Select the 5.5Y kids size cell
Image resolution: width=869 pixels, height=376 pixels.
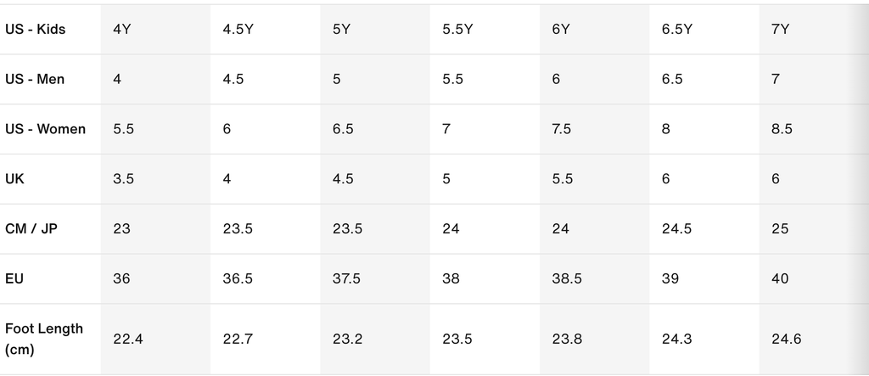[x=457, y=30]
